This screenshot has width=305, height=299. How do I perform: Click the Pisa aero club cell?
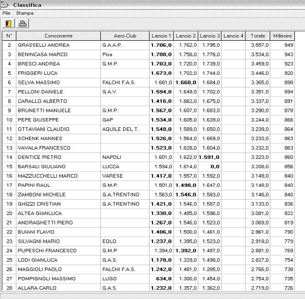tap(125, 54)
